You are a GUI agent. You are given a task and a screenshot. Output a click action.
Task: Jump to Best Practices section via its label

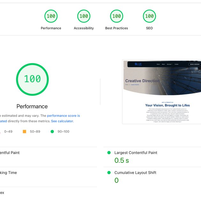pyautogui.click(x=116, y=28)
